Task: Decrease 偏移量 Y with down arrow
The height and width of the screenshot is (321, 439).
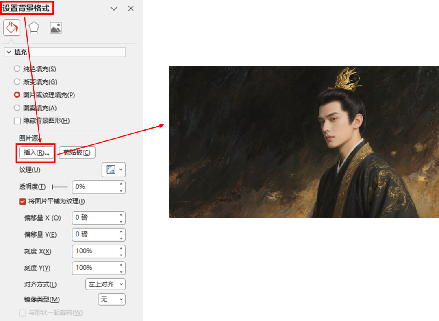Action: pyautogui.click(x=121, y=238)
